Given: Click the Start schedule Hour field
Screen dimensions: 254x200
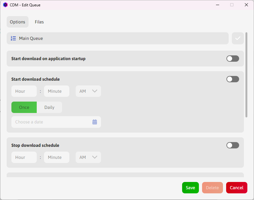Looking at the screenshot, I should (24, 91).
